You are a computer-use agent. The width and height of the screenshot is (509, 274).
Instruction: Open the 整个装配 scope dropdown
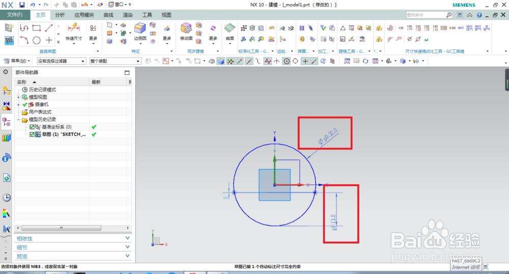tap(115, 61)
